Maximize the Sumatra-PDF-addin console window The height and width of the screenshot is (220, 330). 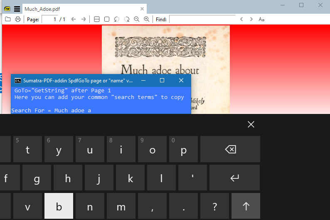pyautogui.click(x=162, y=80)
